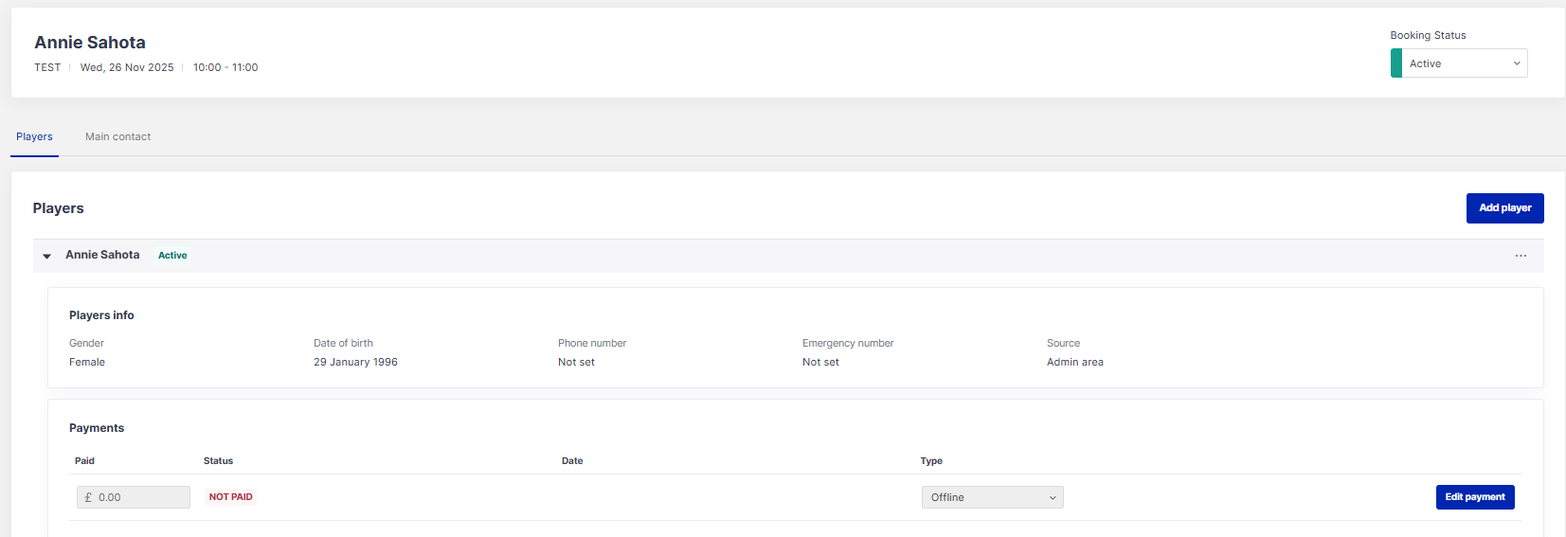Click the green status color bar
Image resolution: width=1566 pixels, height=537 pixels.
[x=1395, y=63]
